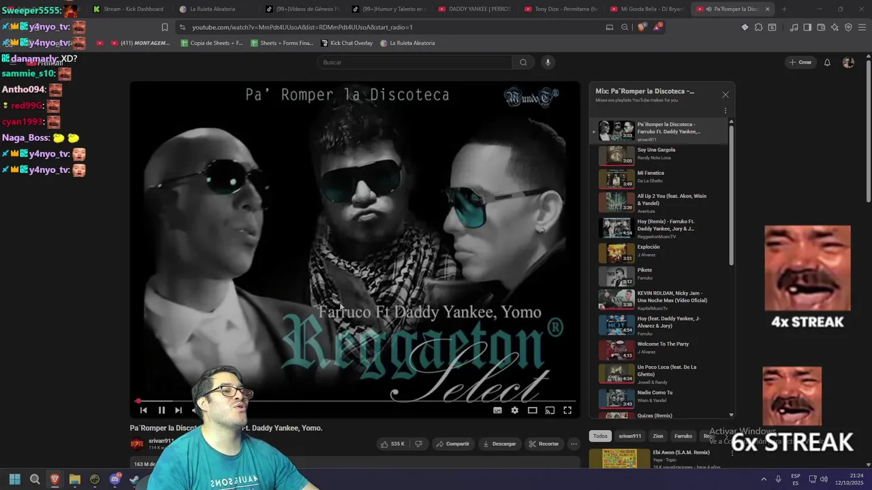Screen dimensions: 872x490
Task: Select the Todos filter chip
Action: pyautogui.click(x=600, y=436)
